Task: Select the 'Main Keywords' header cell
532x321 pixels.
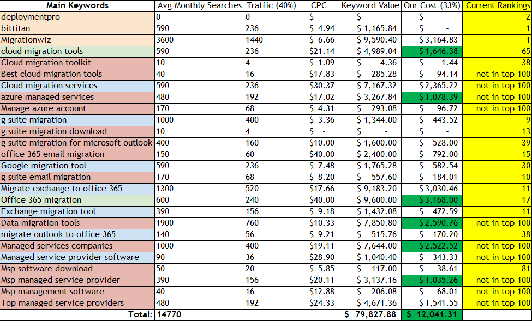Action: click(x=77, y=5)
